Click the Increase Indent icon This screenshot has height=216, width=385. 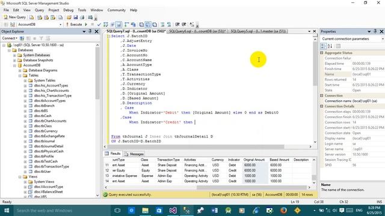coord(184,25)
